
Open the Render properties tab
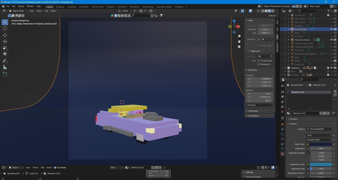tap(282, 92)
